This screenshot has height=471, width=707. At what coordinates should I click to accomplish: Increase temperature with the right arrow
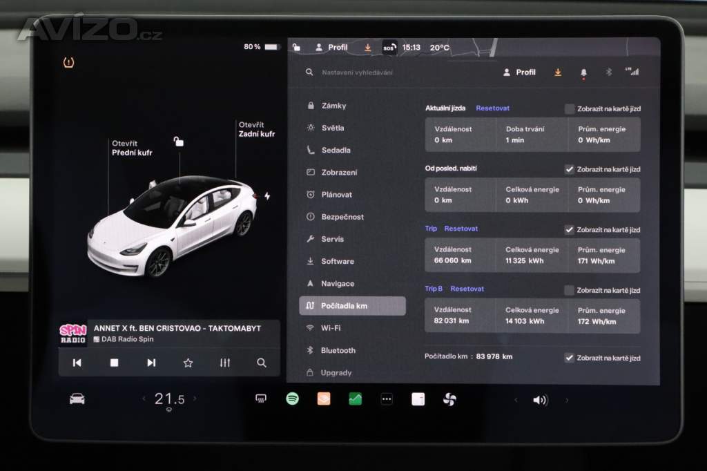coord(195,399)
